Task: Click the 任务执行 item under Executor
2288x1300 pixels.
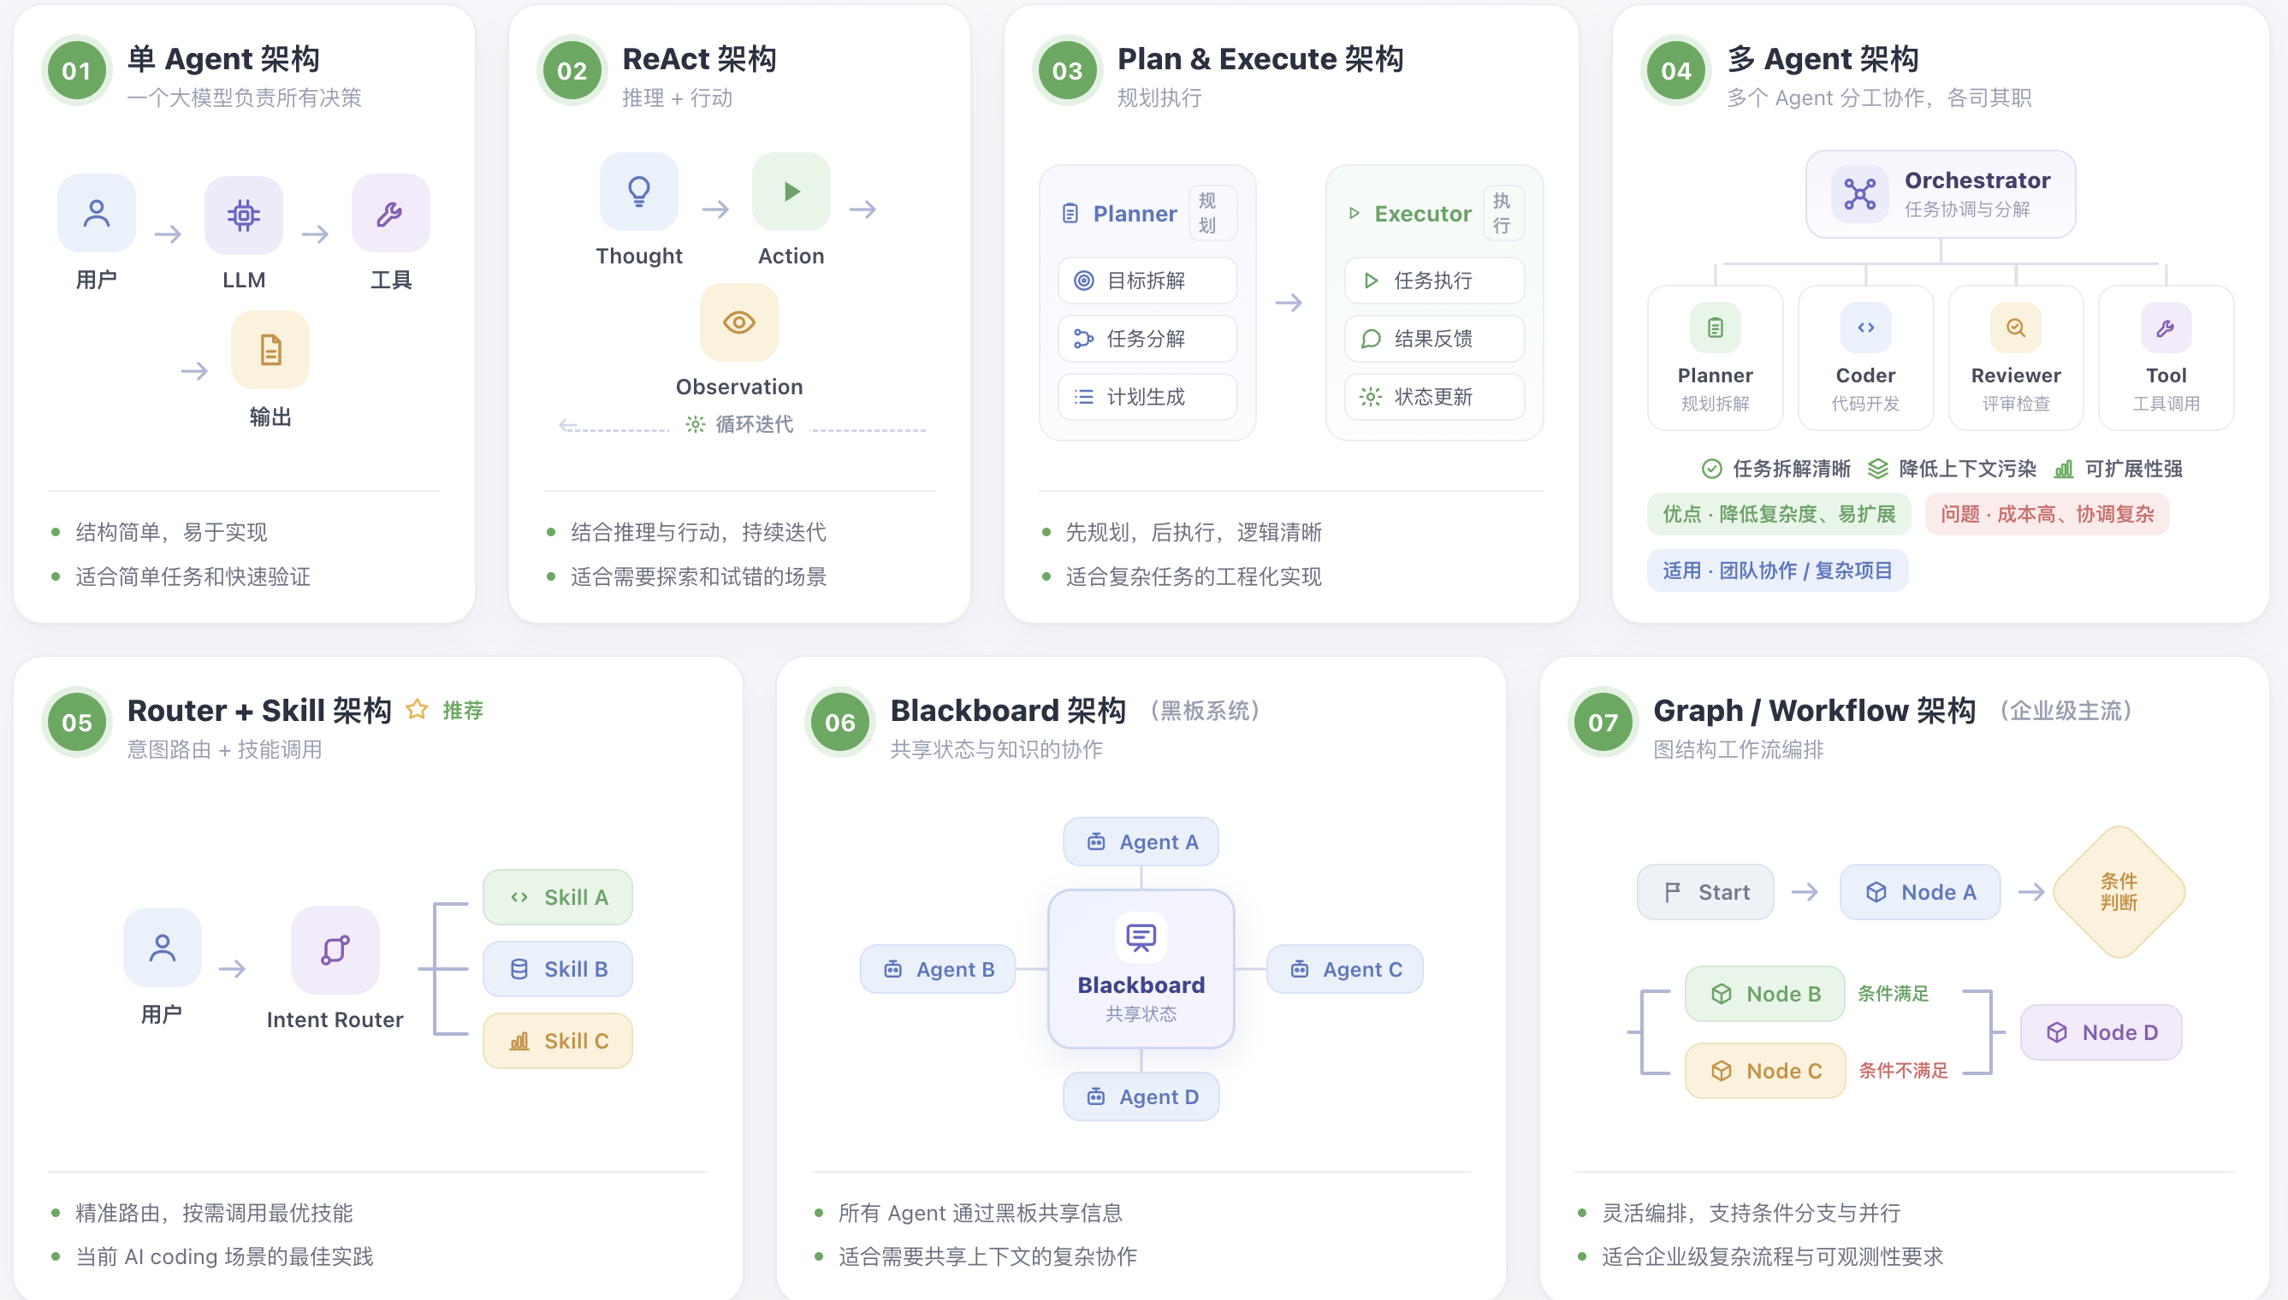Action: tap(1434, 281)
